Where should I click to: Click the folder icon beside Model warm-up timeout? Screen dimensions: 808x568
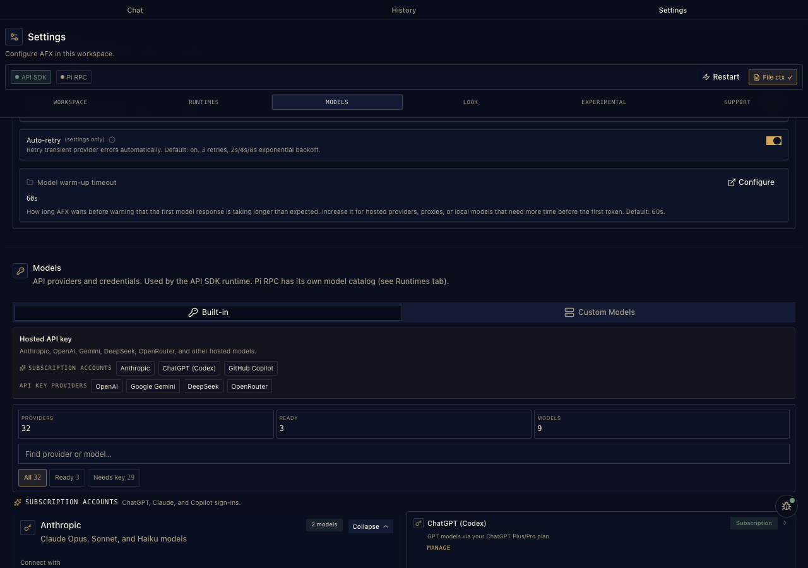tap(30, 182)
